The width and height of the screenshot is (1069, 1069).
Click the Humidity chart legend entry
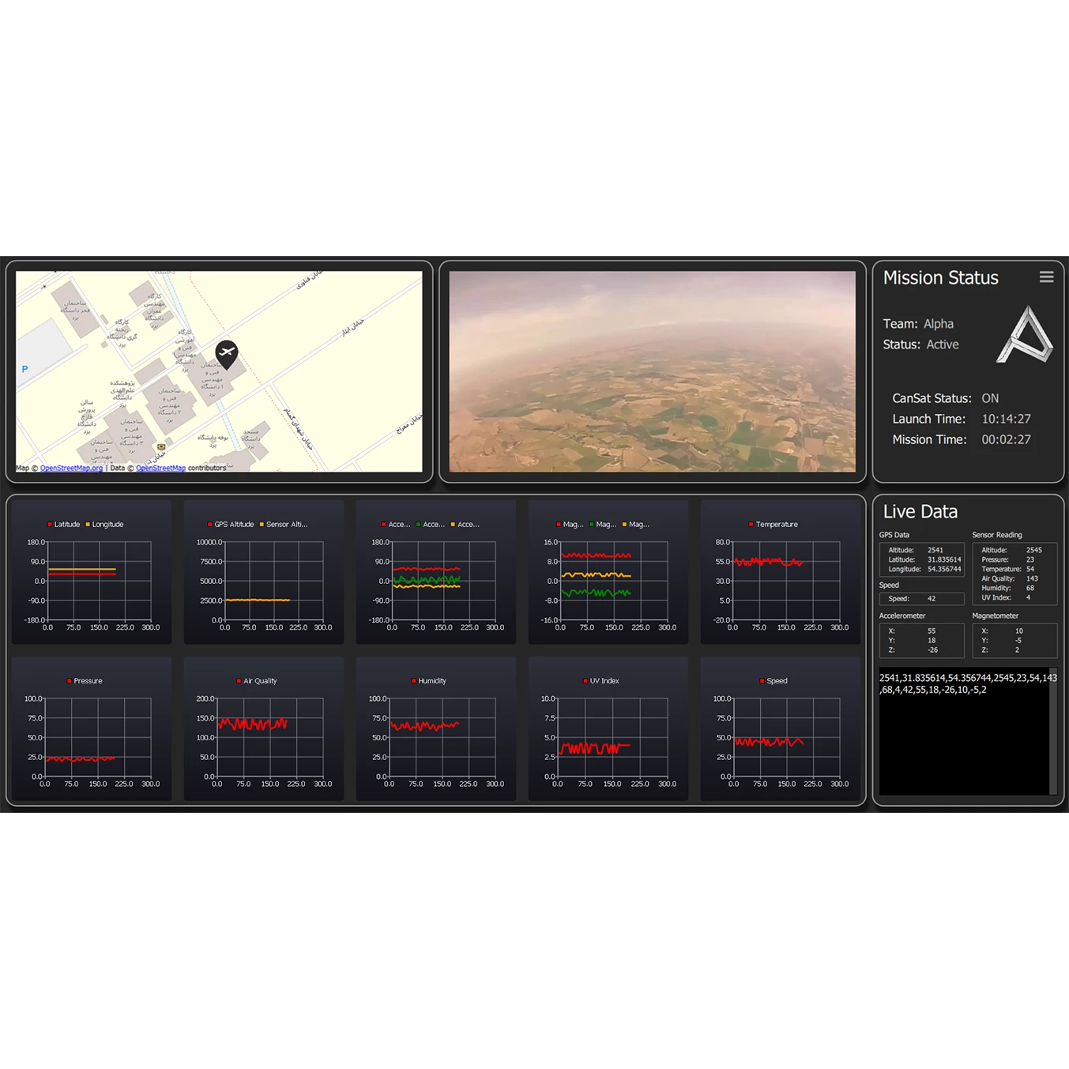click(x=429, y=680)
